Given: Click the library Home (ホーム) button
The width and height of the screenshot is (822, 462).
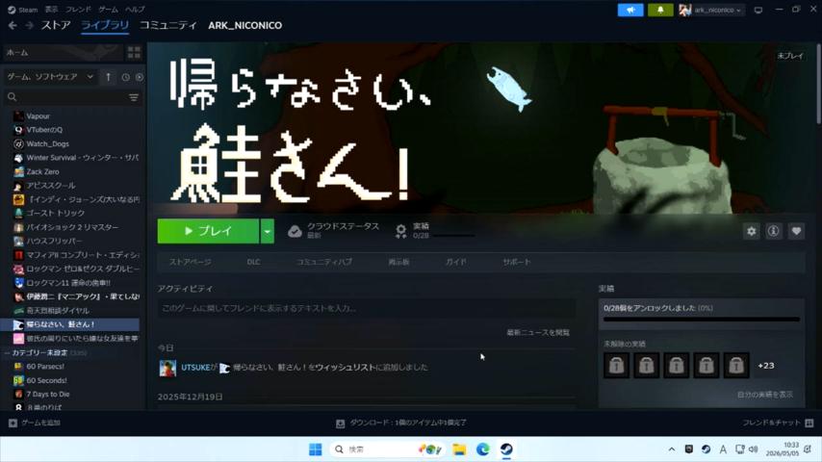Looking at the screenshot, I should (63, 52).
